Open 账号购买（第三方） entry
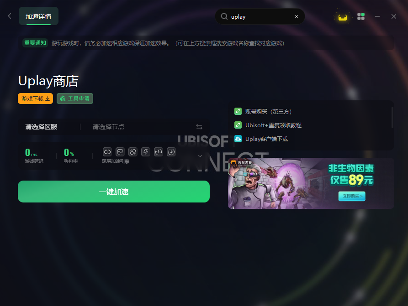 [269, 111]
